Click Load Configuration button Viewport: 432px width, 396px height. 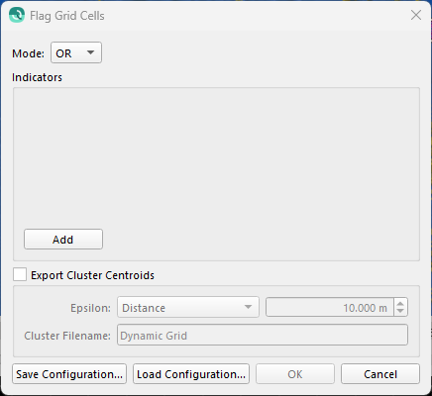click(191, 374)
